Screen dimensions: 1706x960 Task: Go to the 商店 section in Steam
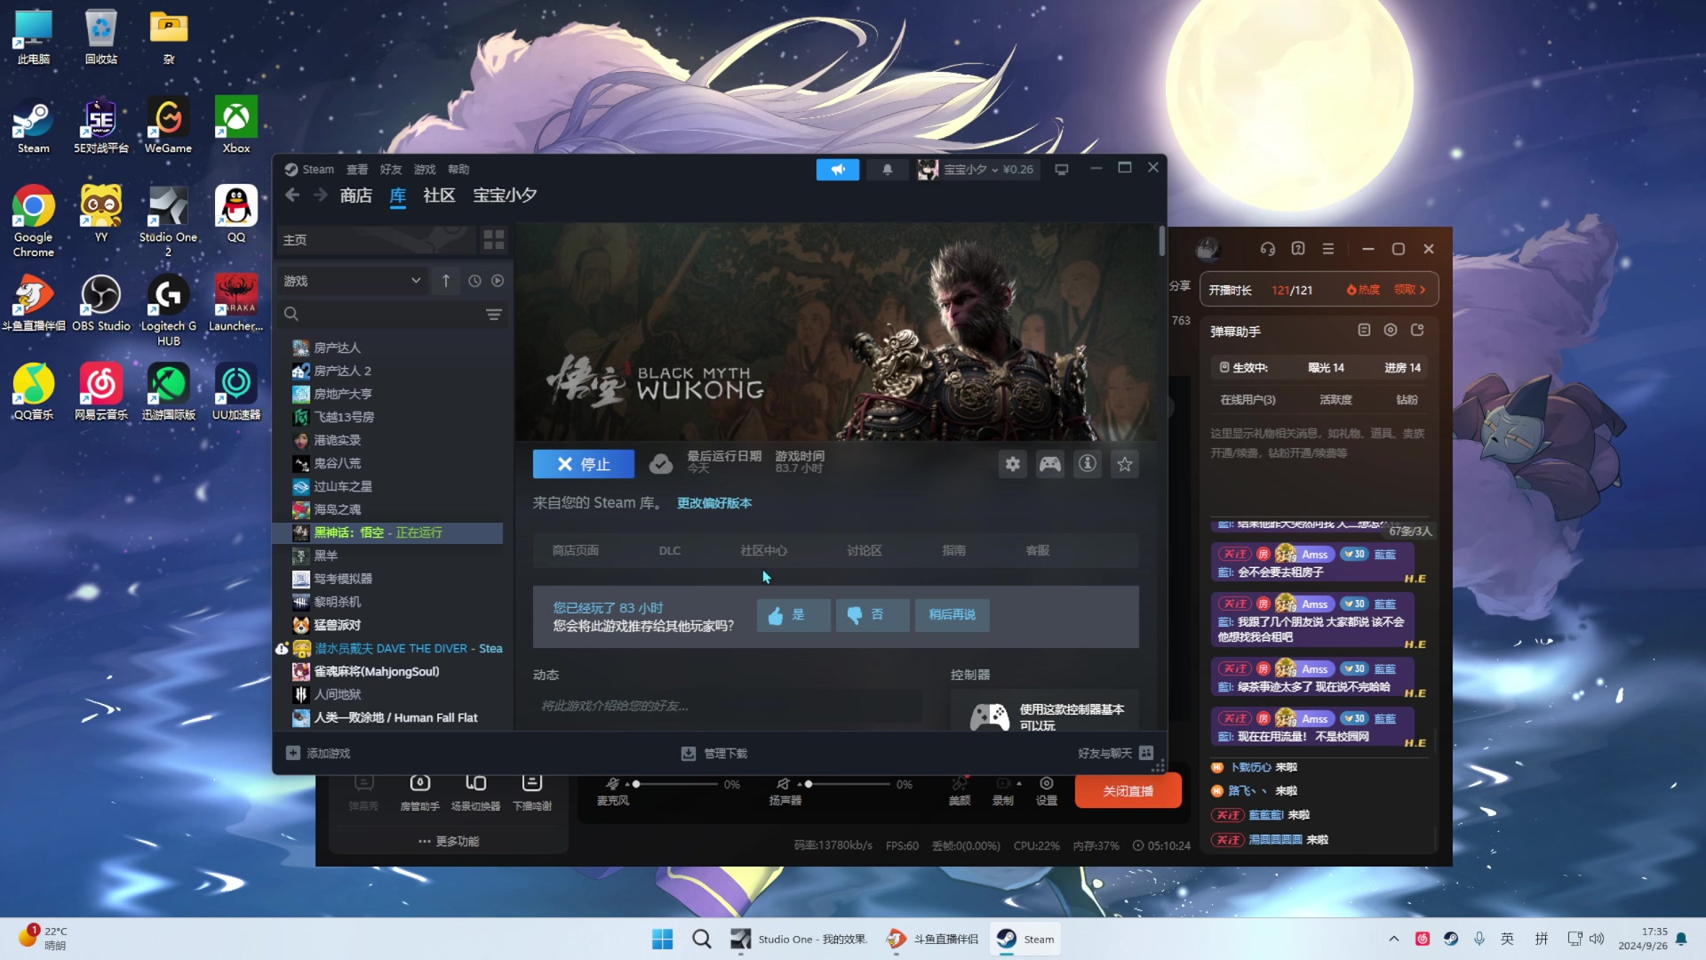coord(356,195)
